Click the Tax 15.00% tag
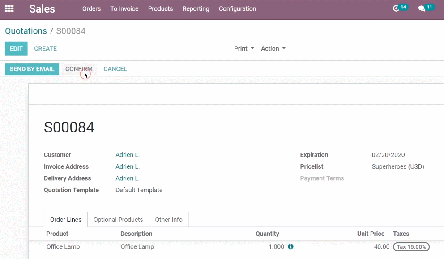444x259 pixels. tap(411, 247)
